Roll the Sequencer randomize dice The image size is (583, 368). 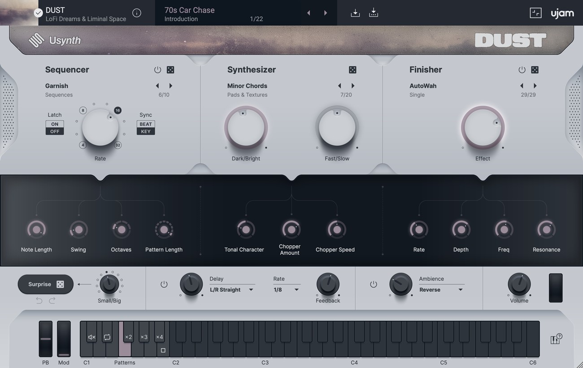coord(170,69)
